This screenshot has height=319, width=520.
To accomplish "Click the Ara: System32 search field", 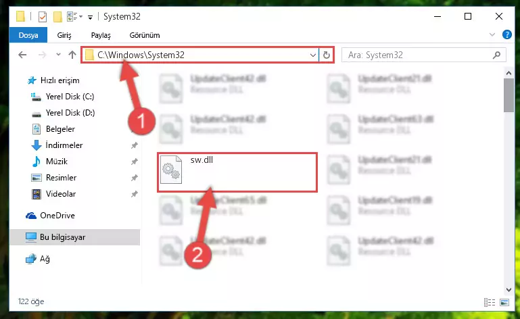I will [x=417, y=55].
